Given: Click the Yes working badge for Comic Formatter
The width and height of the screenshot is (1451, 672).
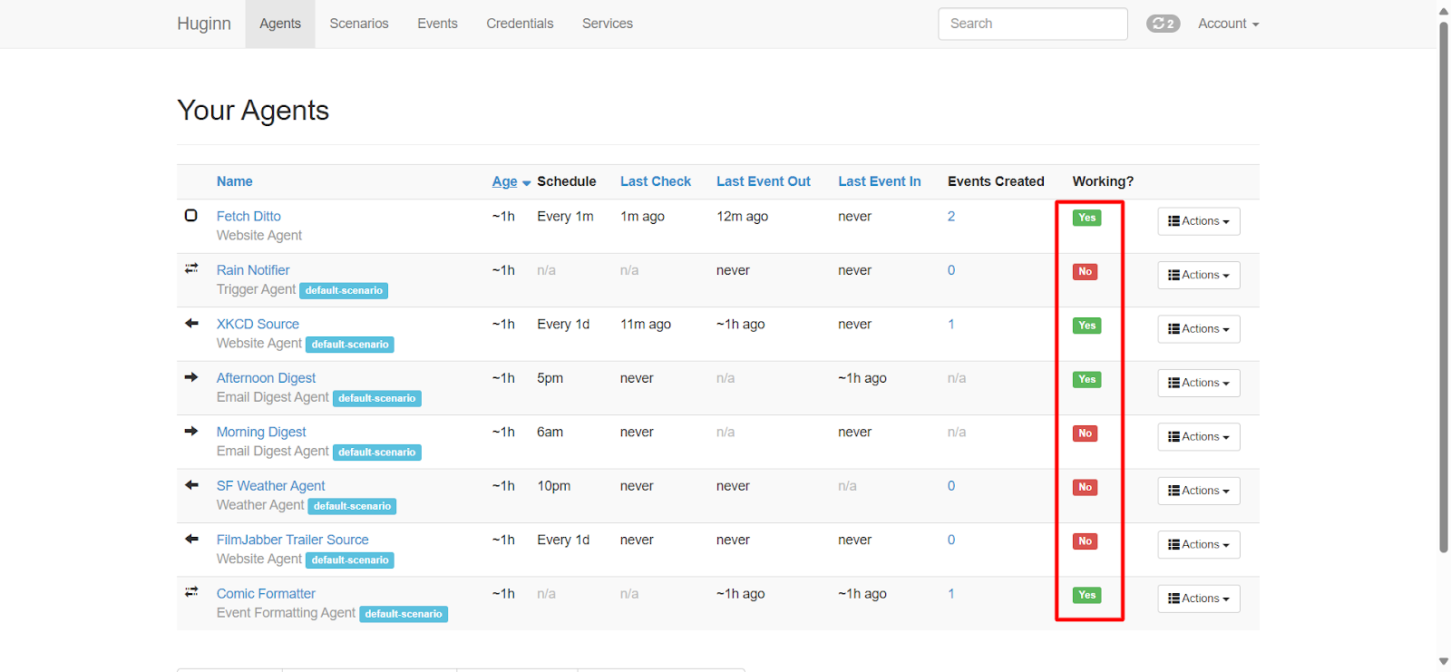Looking at the screenshot, I should (1086, 595).
